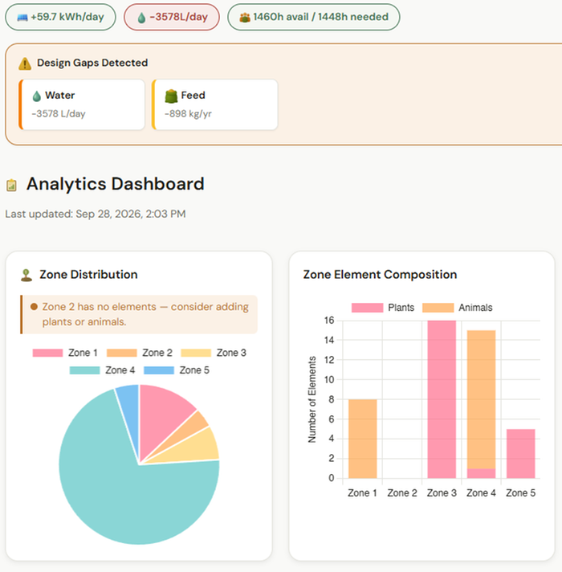Click the energy +59.7 kWh/day pill

tap(60, 17)
